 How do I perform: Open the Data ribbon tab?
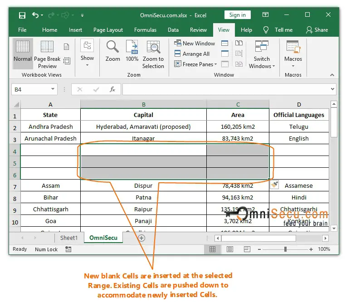(173, 30)
